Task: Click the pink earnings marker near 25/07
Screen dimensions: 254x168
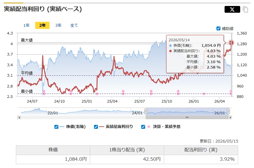Action: click(151, 91)
